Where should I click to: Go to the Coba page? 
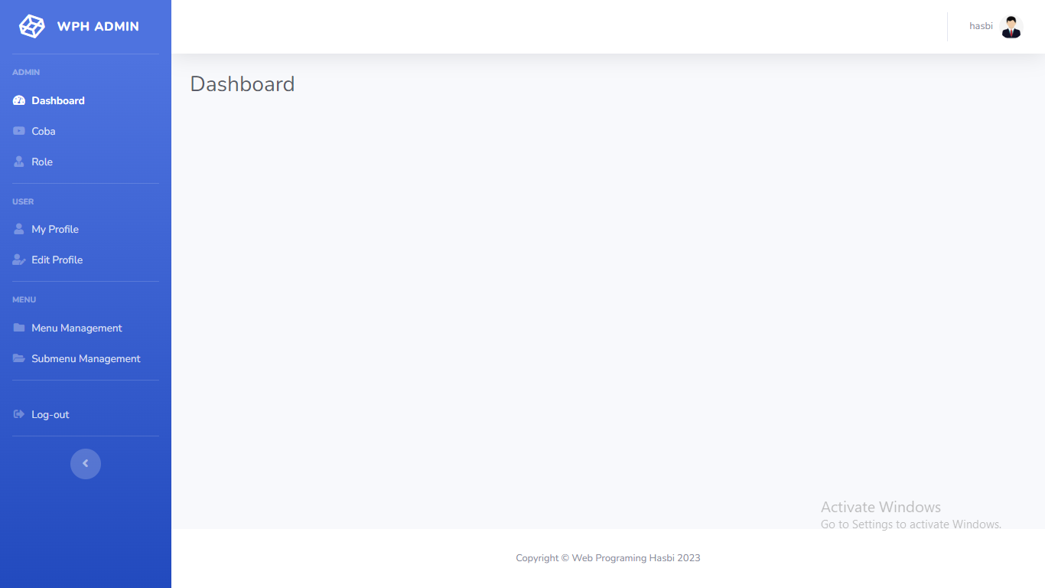pyautogui.click(x=44, y=131)
